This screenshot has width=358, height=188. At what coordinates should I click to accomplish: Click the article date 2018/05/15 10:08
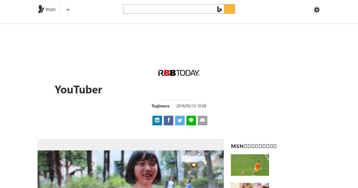click(x=191, y=106)
